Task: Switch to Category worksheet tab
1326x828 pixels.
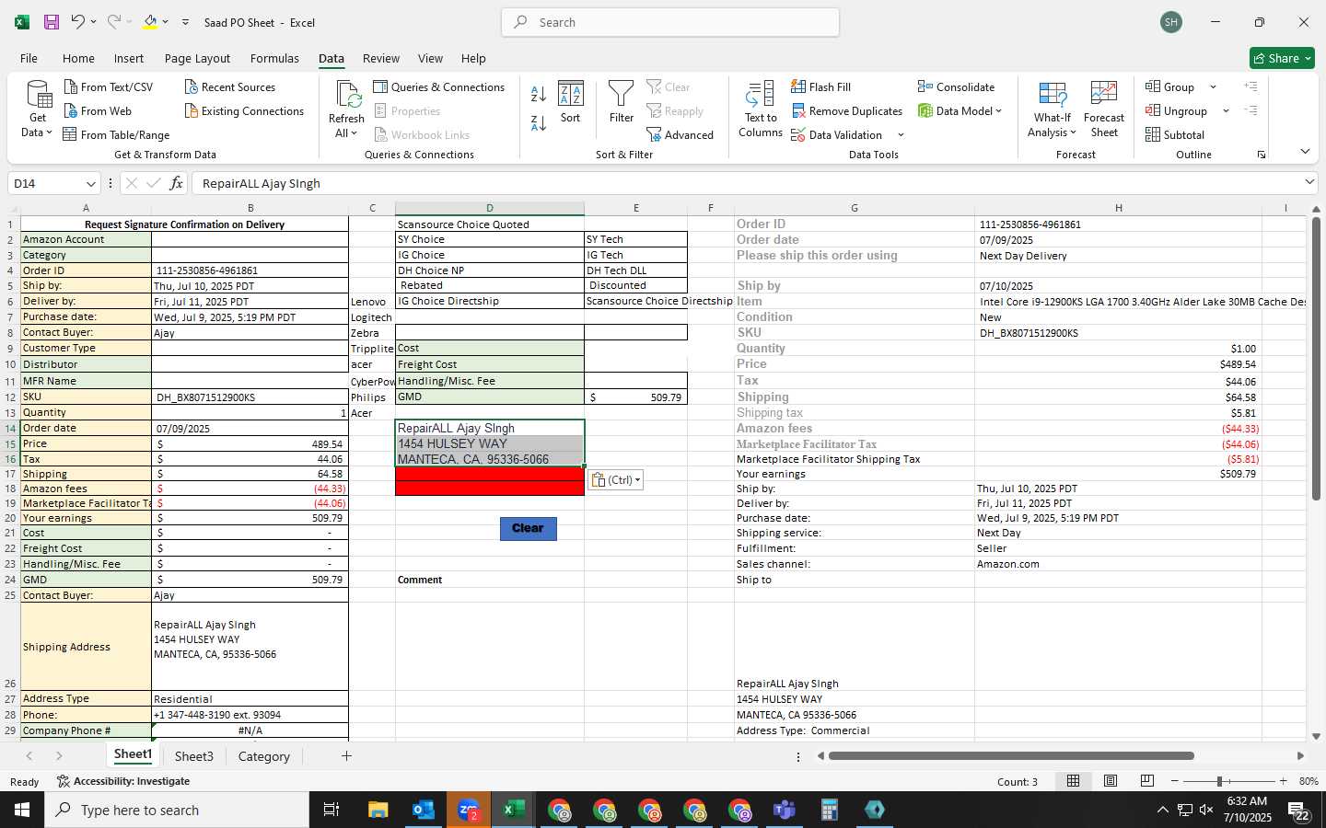Action: (x=264, y=756)
